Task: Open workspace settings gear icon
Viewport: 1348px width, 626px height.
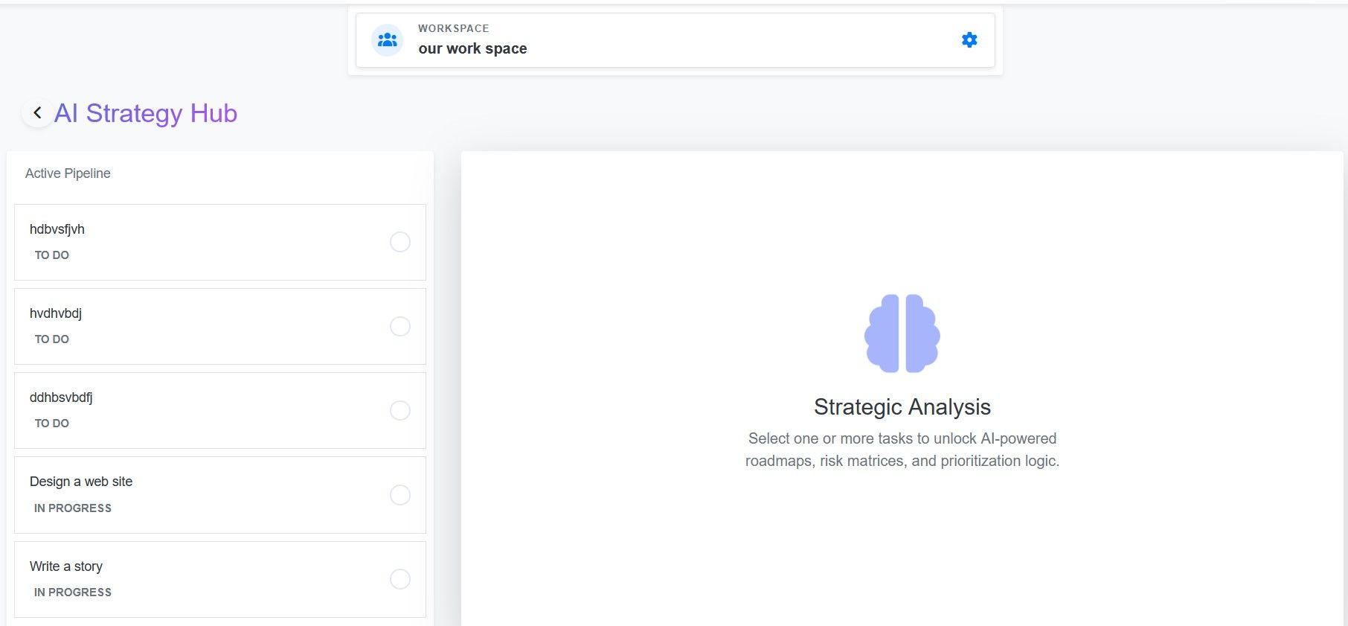Action: (x=969, y=40)
